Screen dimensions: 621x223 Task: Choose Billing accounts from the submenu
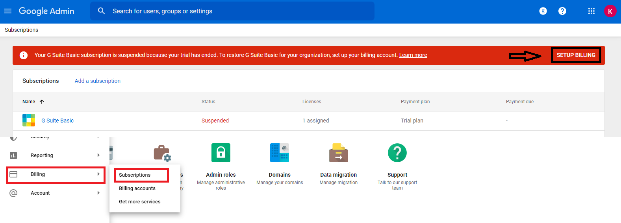137,188
